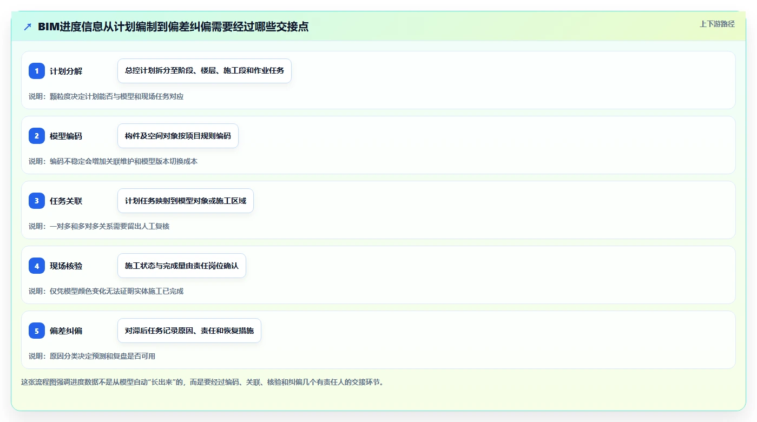The image size is (757, 422).
Task: Click the 总控计划拆分至阶段、楼层、施工段和作业任务 box
Action: (205, 71)
